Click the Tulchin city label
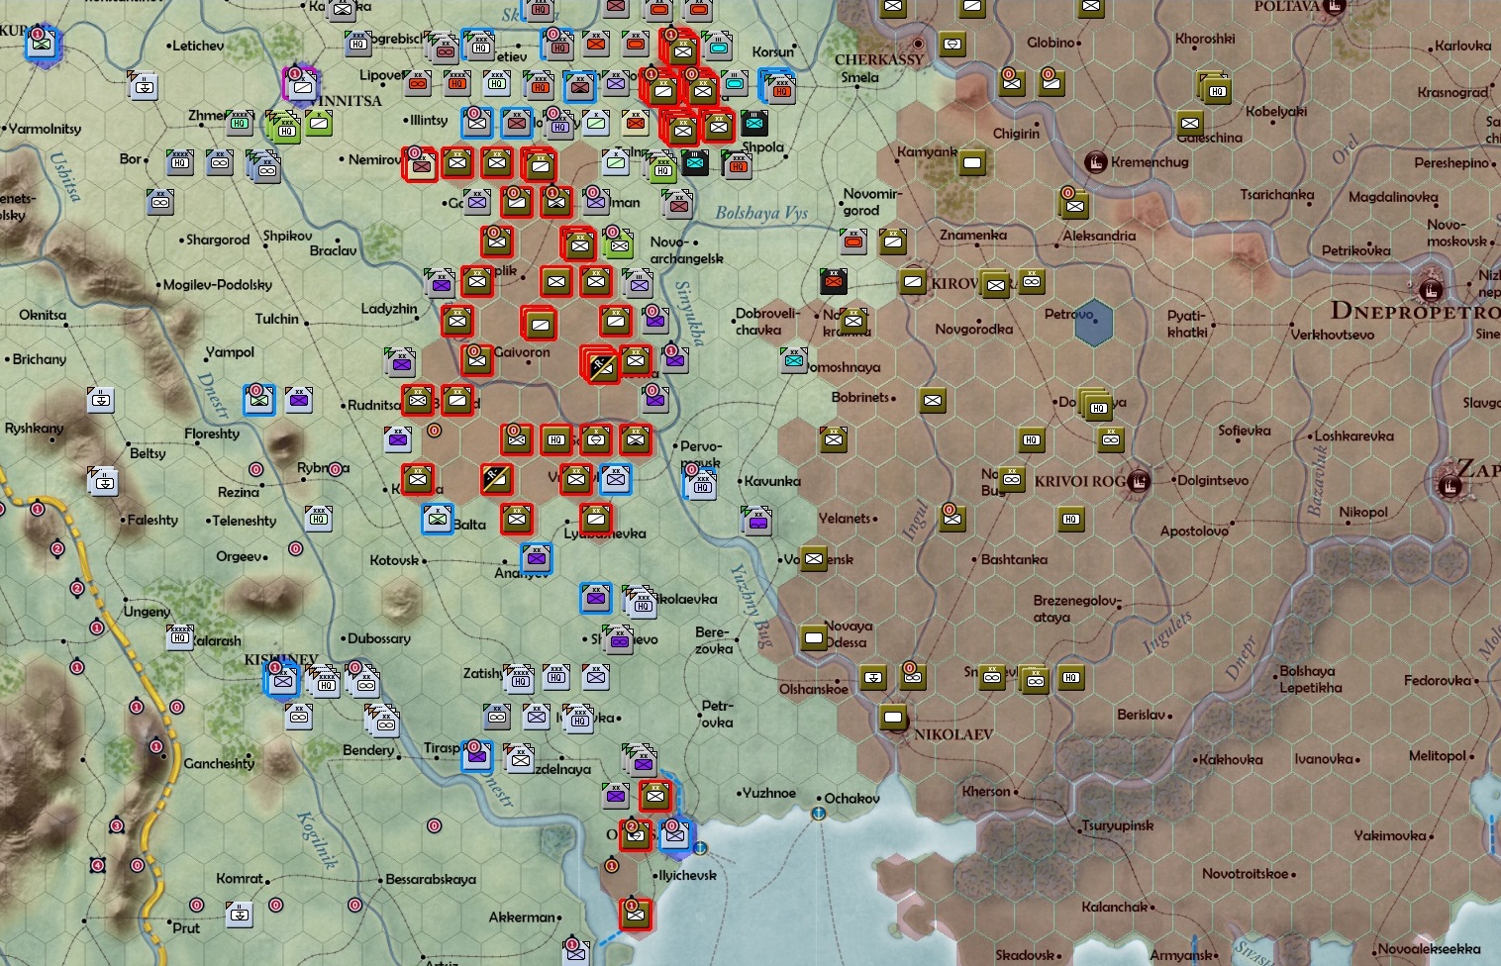This screenshot has height=966, width=1501. [x=277, y=319]
